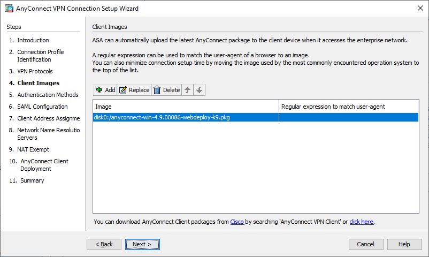Select step 9 NAT Exempt
429x257 pixels.
(x=29, y=149)
